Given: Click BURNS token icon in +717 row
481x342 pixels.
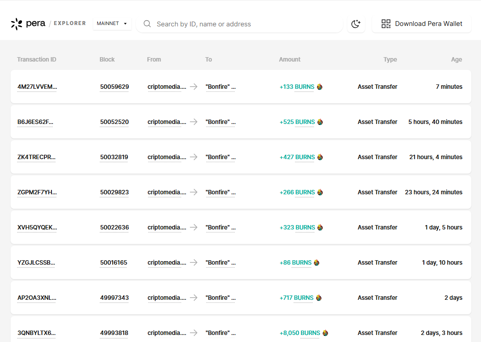Looking at the screenshot, I should pos(319,298).
